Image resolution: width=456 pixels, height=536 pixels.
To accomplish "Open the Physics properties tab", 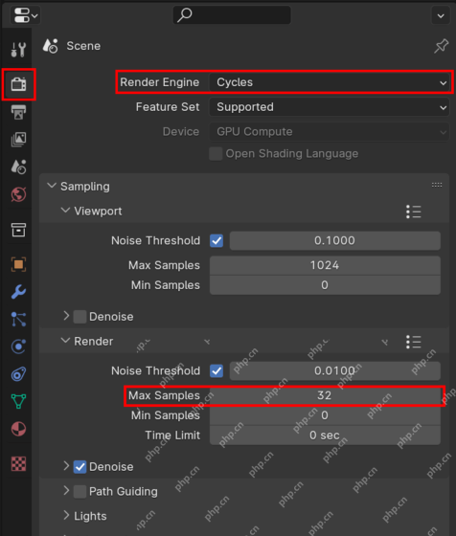I will point(18,346).
